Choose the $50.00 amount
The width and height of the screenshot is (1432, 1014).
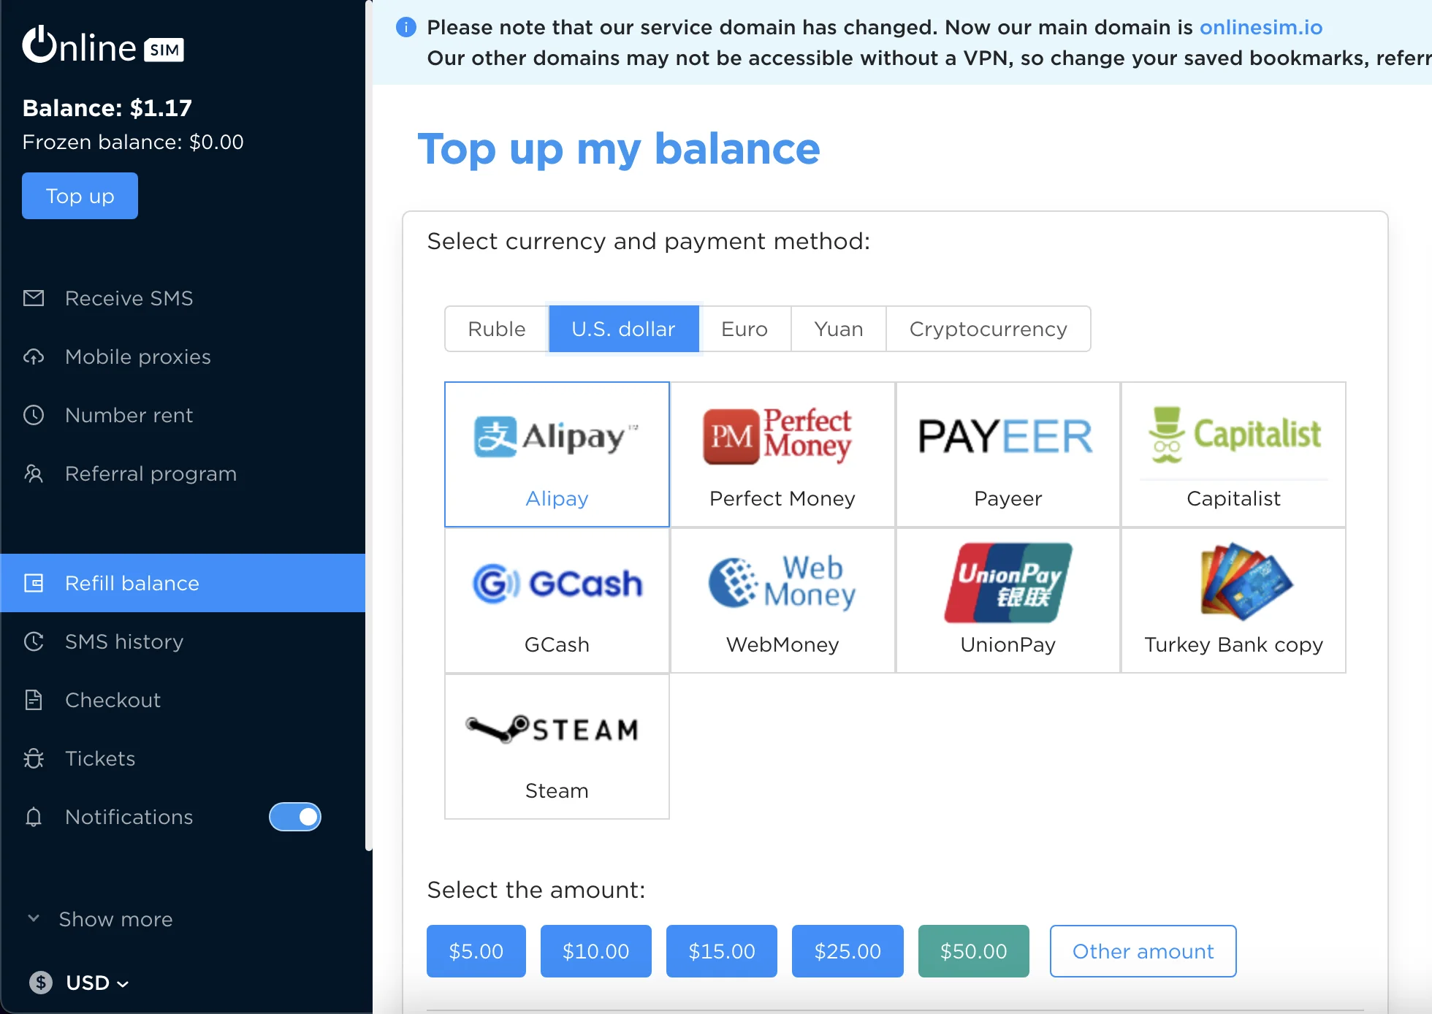(974, 951)
